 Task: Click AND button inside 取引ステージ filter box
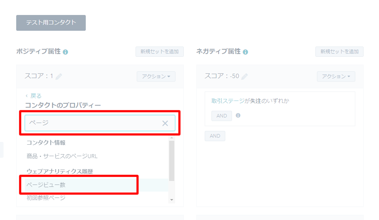pyautogui.click(x=222, y=116)
